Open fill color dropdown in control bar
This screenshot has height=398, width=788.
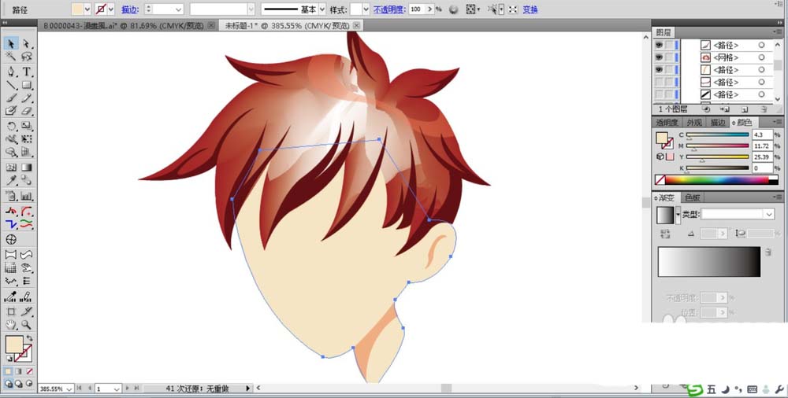pyautogui.click(x=87, y=9)
